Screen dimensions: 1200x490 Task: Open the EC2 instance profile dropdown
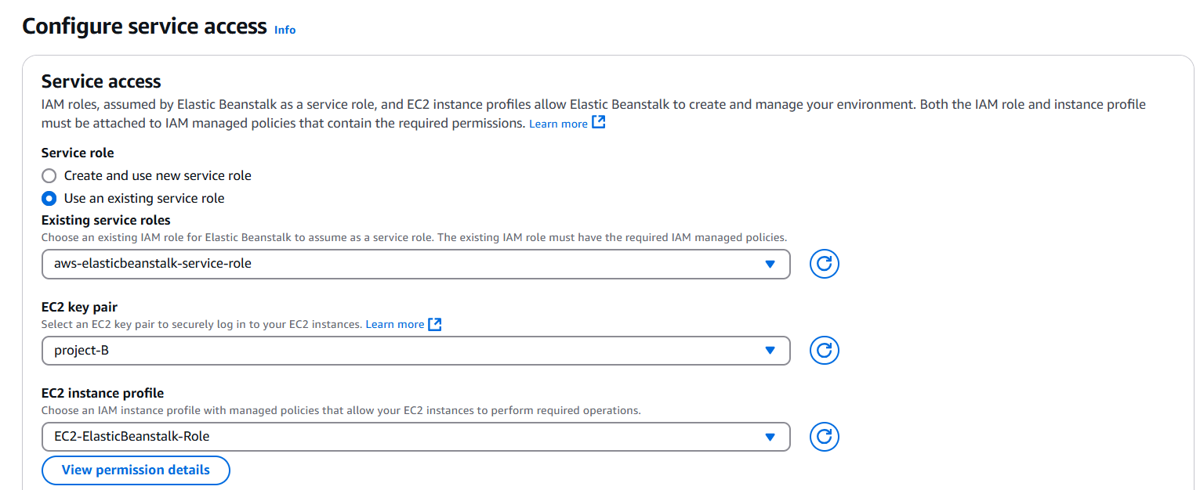pos(415,437)
